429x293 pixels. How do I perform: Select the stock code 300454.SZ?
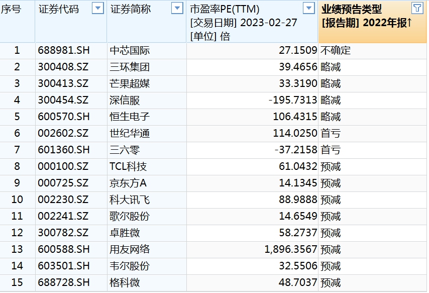[63, 100]
